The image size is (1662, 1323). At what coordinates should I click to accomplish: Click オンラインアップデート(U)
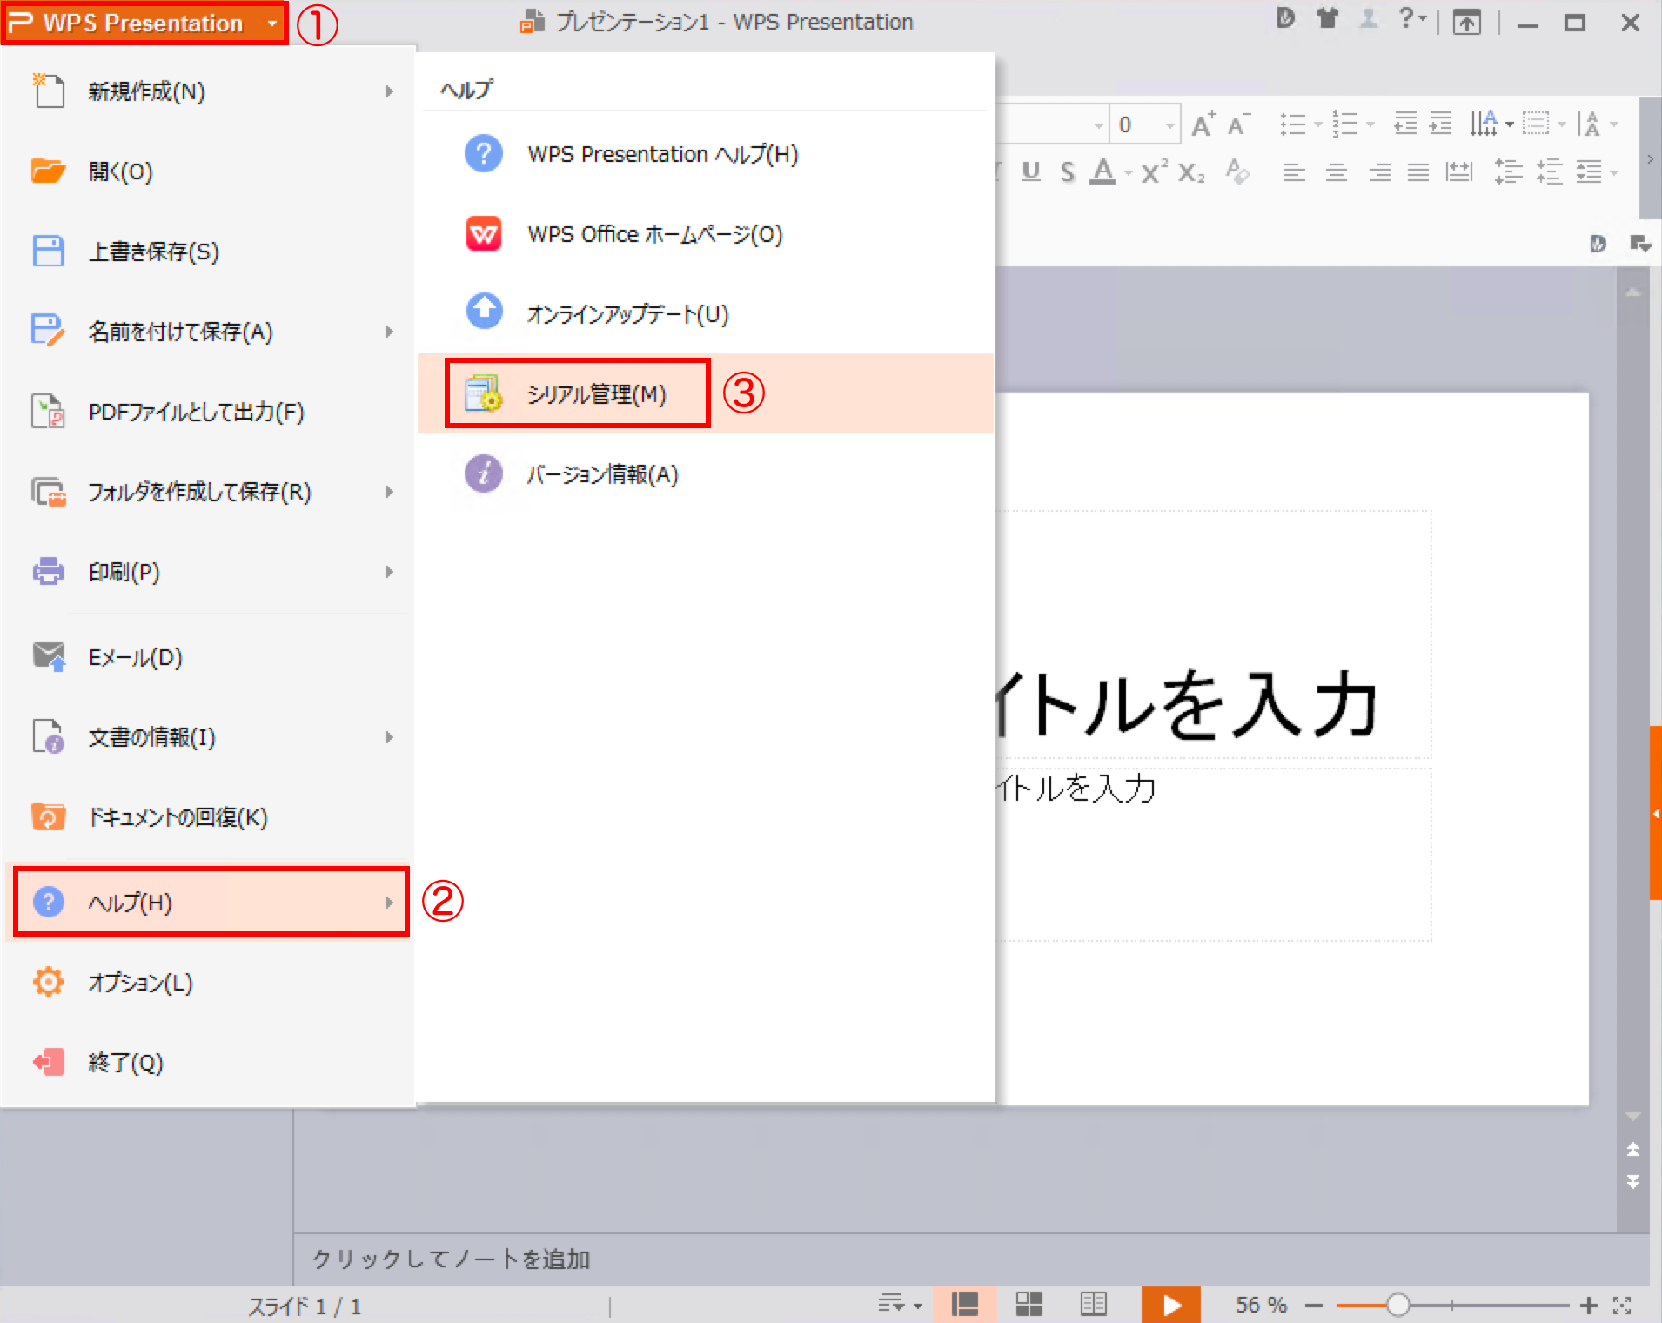pyautogui.click(x=706, y=314)
